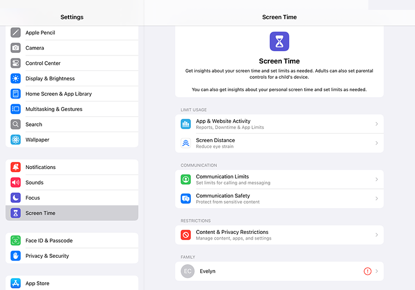The width and height of the screenshot is (415, 290).
Task: Open Home Screen & App Library
Action: tap(72, 94)
